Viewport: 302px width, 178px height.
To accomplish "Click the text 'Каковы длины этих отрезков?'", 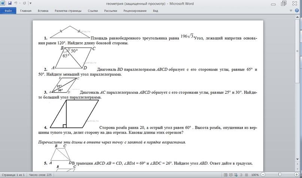I will [156, 133].
